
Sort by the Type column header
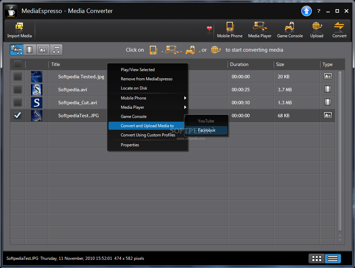(x=328, y=64)
